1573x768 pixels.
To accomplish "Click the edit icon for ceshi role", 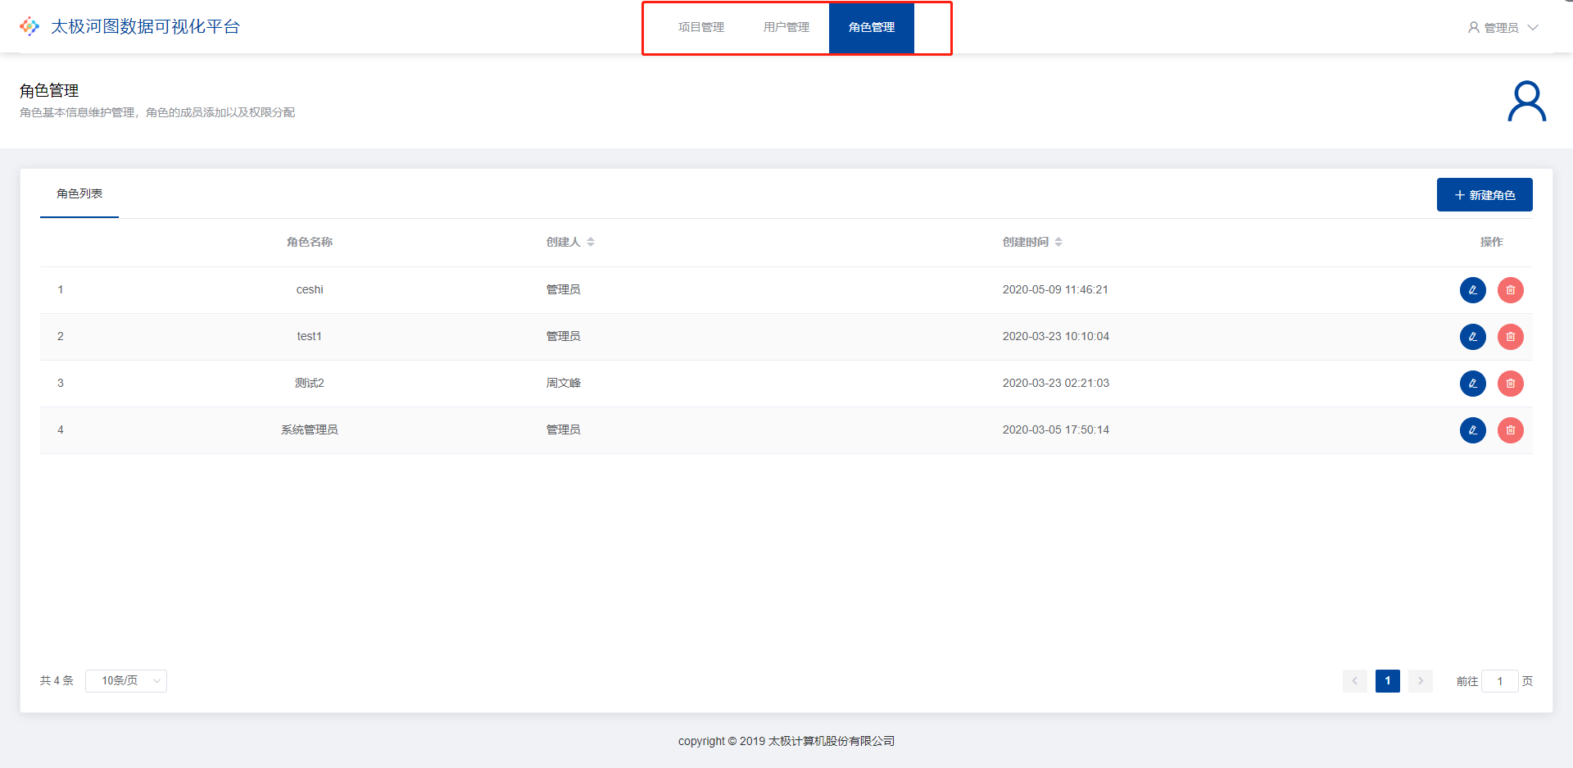I will 1472,290.
